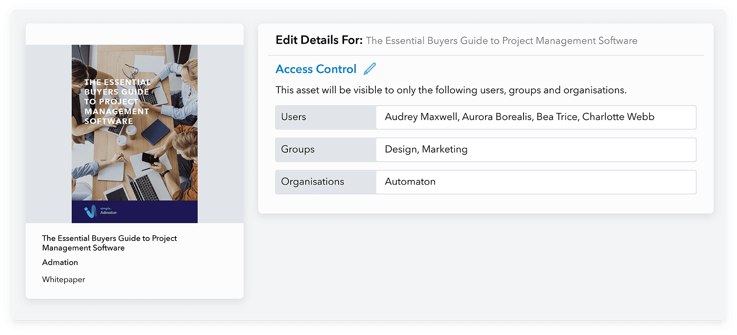Select the Users row label icon area
Viewport: 737px width, 335px height.
pyautogui.click(x=293, y=117)
